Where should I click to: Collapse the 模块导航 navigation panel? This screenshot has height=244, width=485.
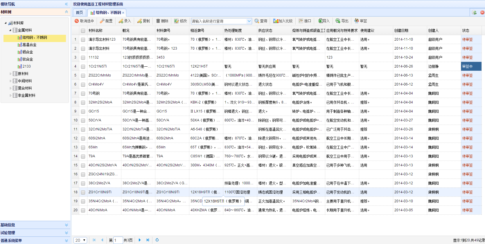[67, 4]
